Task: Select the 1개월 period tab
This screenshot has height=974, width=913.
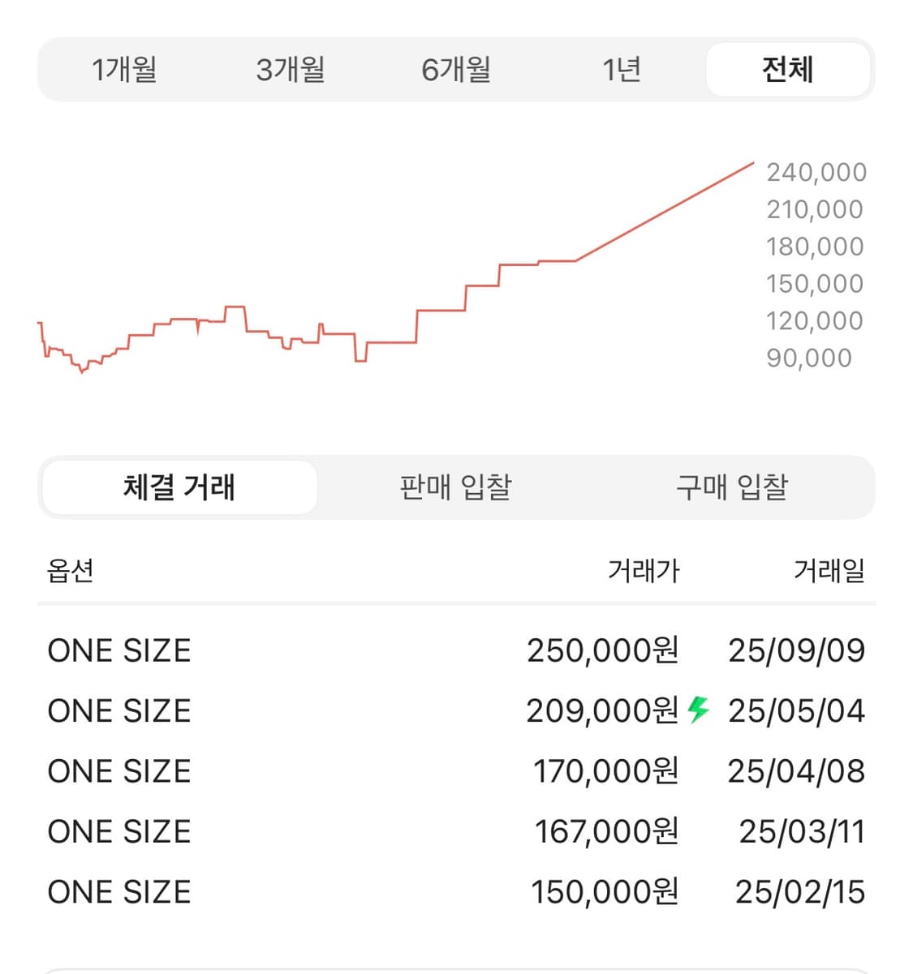Action: (124, 70)
